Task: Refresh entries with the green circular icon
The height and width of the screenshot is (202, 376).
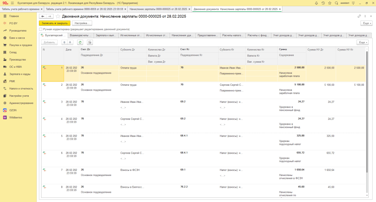Action: (80, 43)
